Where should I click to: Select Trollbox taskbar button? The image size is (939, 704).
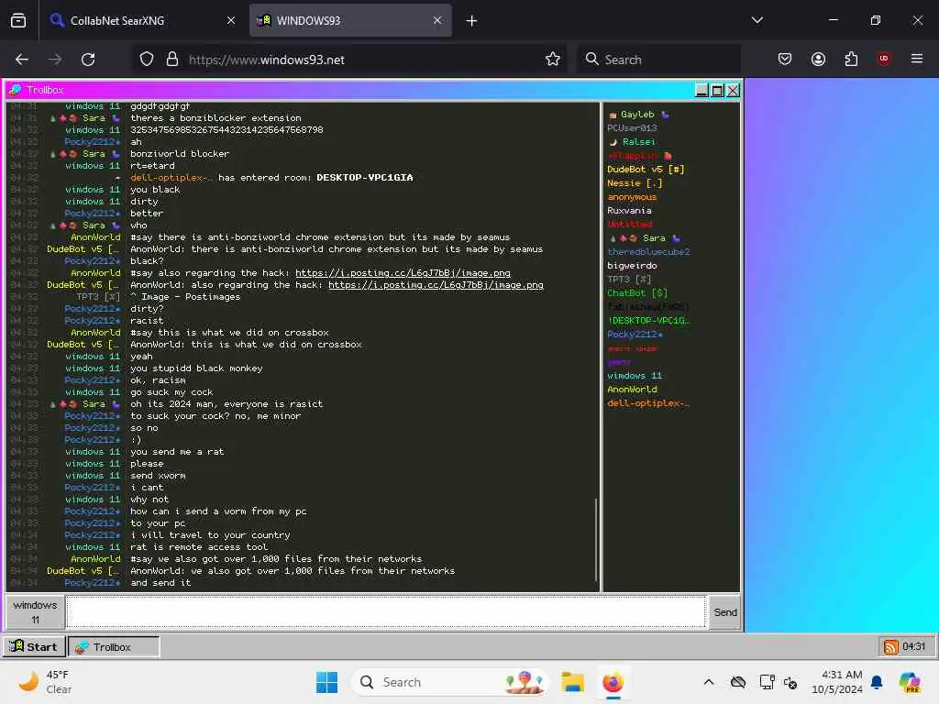pos(114,646)
